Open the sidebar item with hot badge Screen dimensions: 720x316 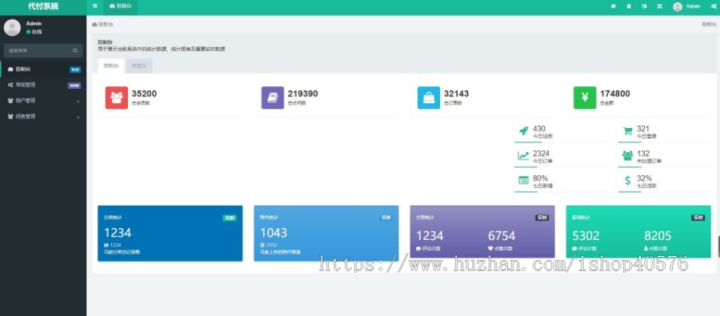(43, 70)
